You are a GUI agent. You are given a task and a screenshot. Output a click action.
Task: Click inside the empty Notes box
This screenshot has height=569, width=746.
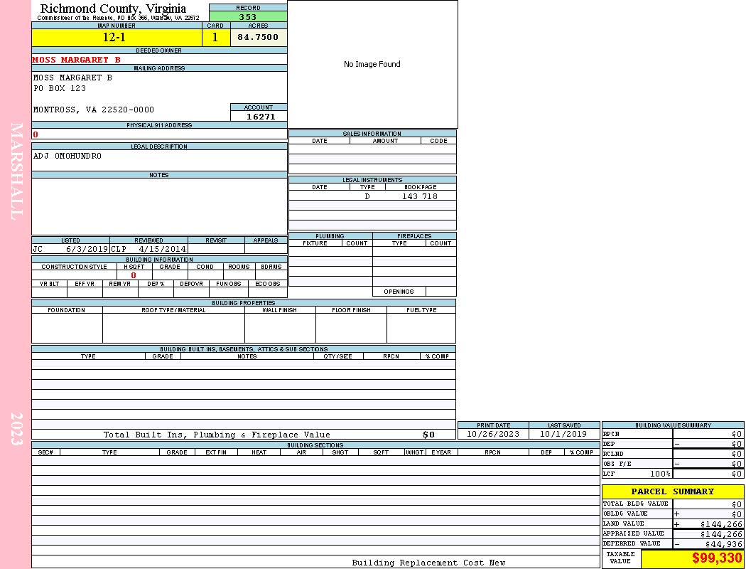coord(159,206)
